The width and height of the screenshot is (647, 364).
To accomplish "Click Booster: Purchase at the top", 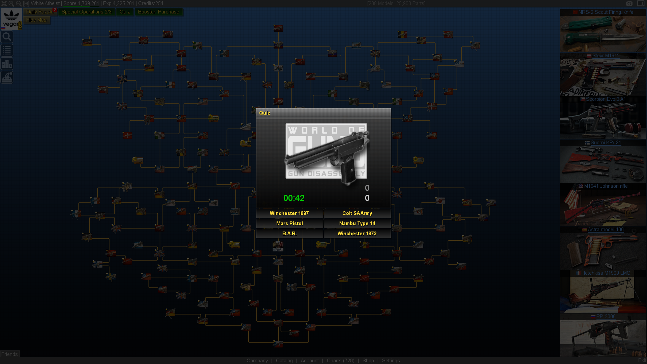I will [x=159, y=12].
